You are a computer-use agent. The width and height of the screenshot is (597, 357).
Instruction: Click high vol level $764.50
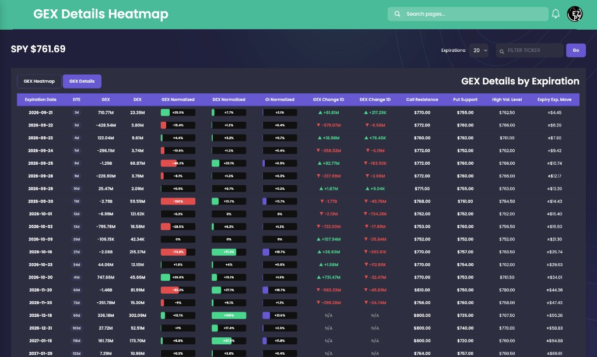point(507,202)
